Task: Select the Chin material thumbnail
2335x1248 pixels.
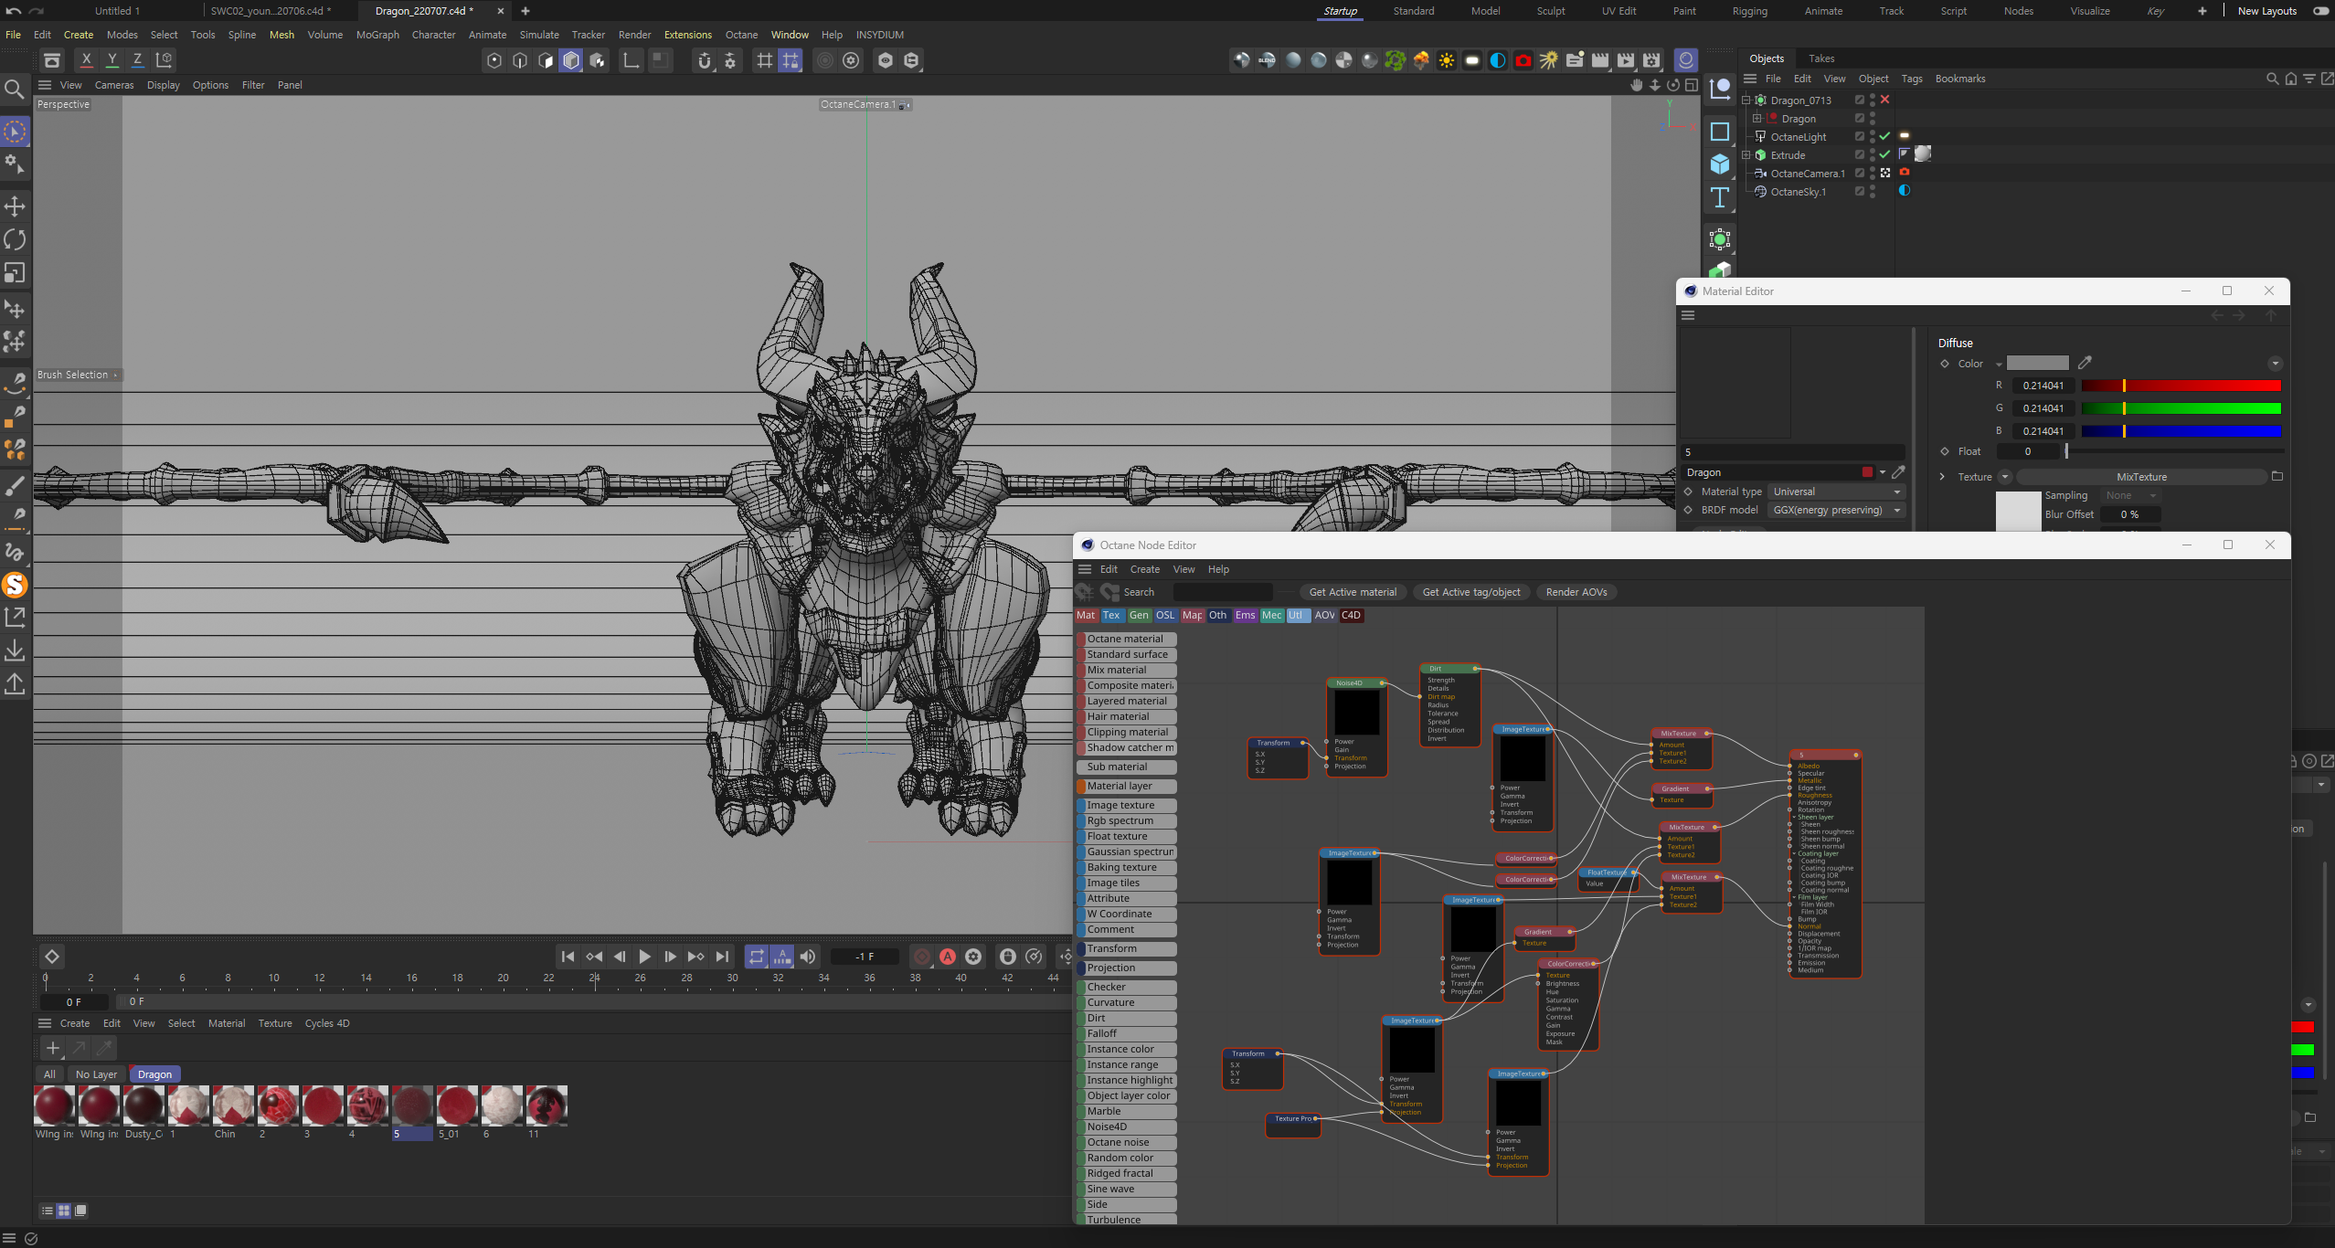Action: [x=232, y=1106]
